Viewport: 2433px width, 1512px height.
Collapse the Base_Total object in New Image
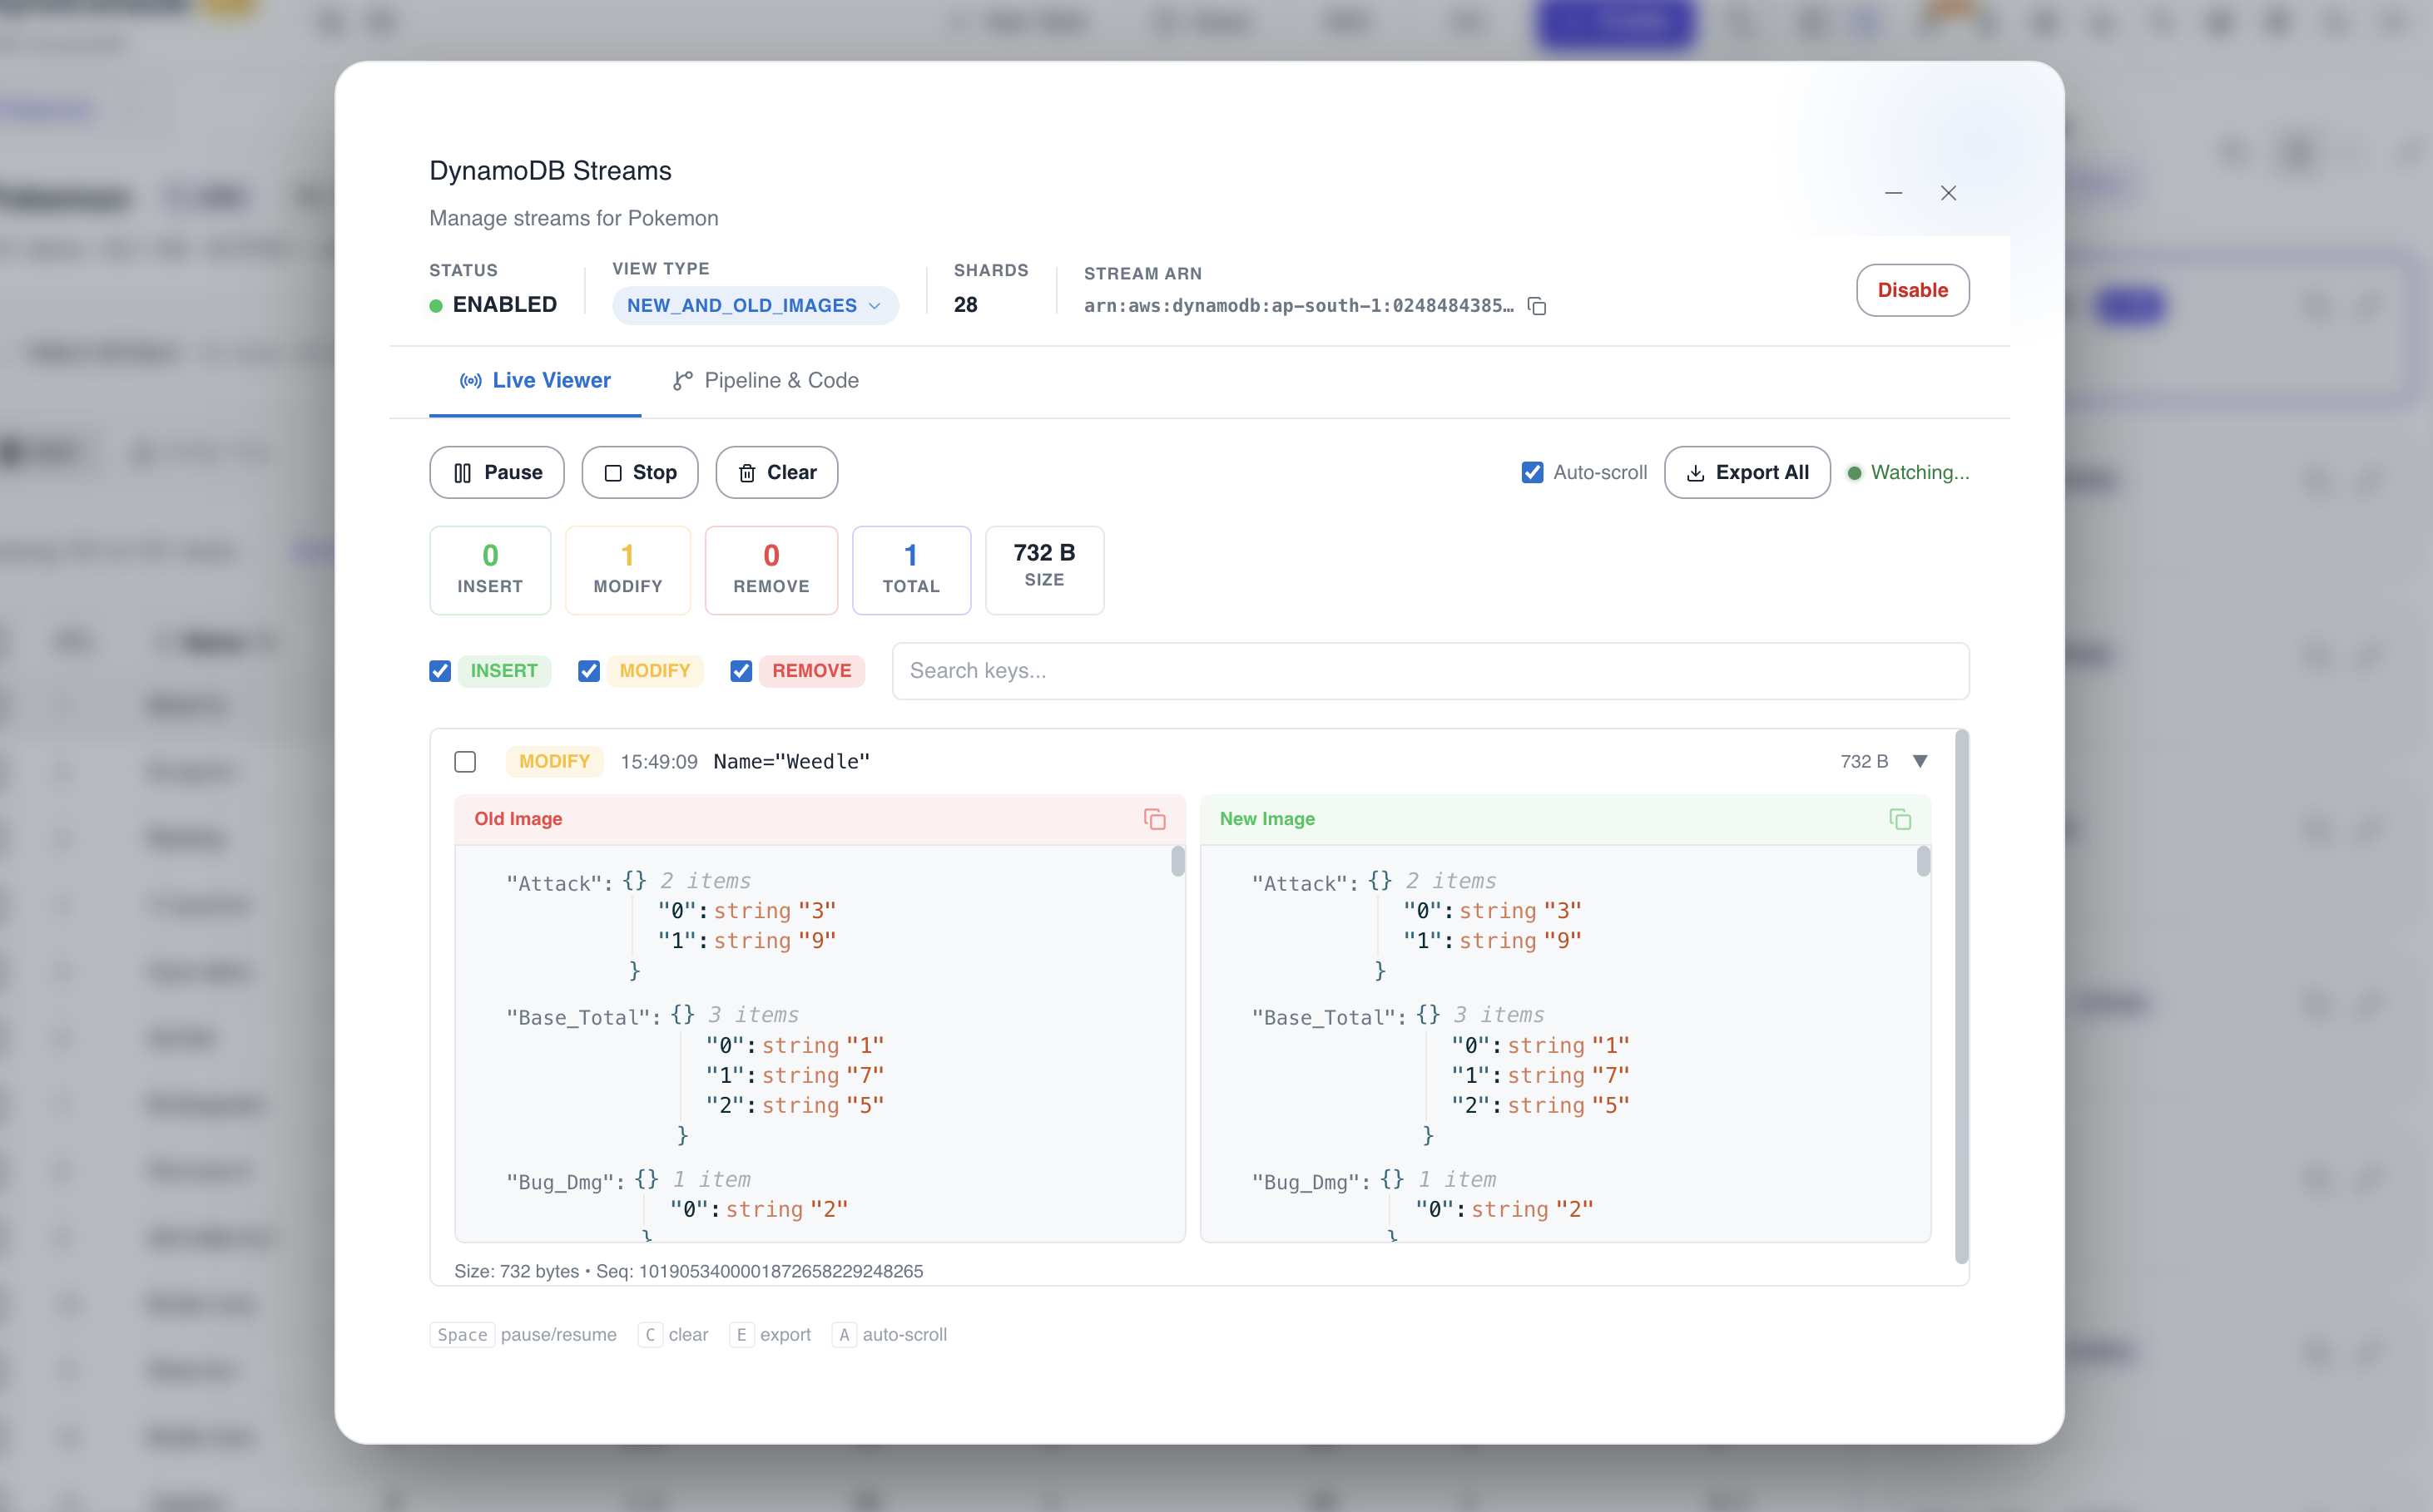click(x=1428, y=1015)
